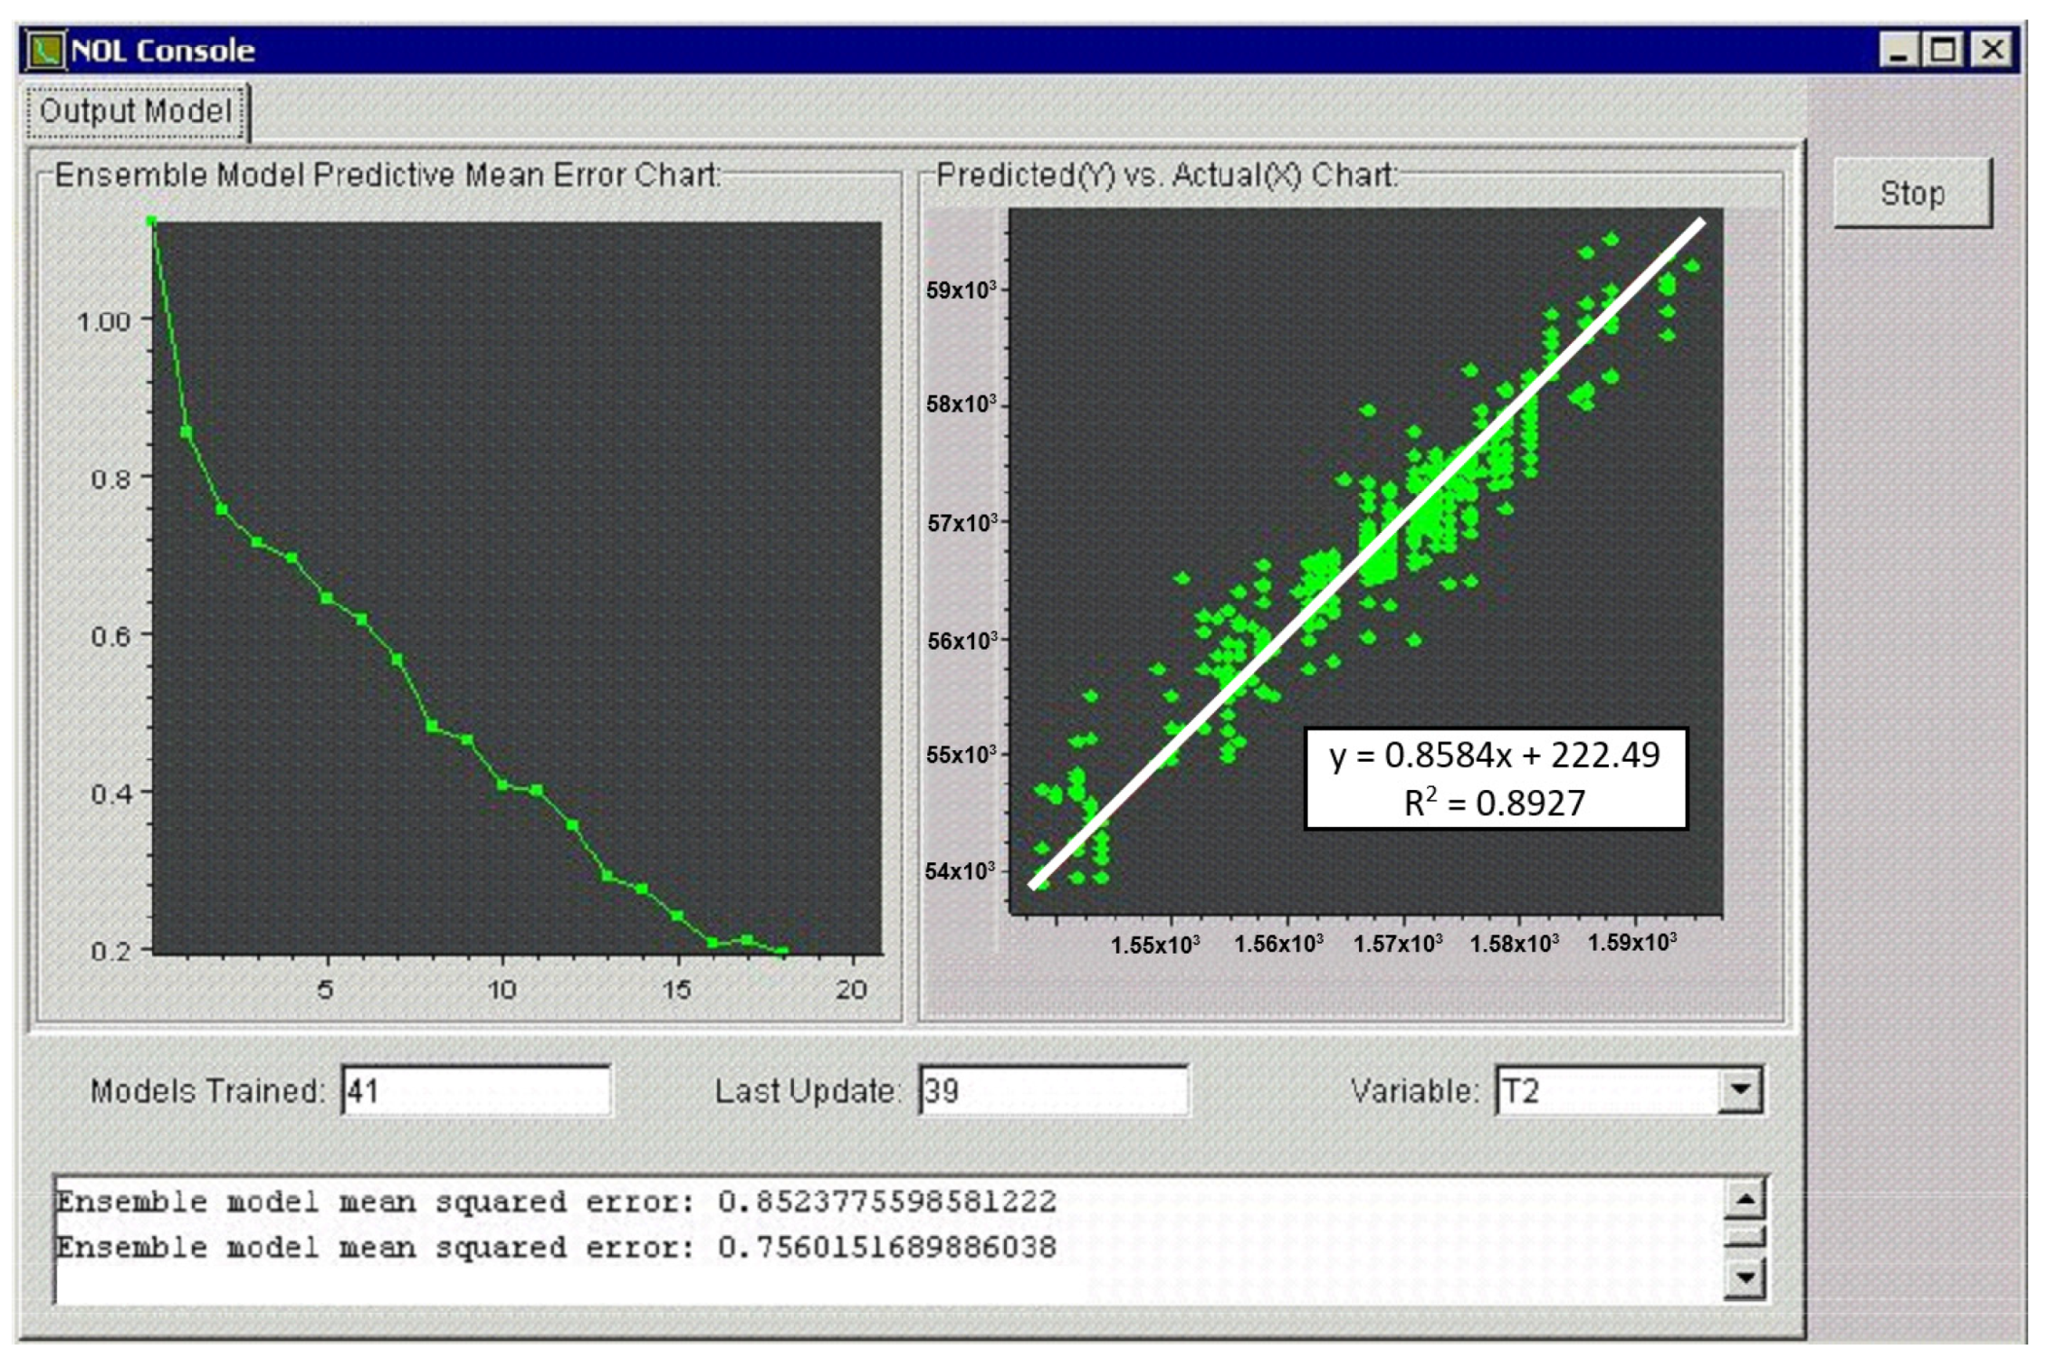Click the first point on the error curve
The image size is (2047, 1359).
click(152, 222)
